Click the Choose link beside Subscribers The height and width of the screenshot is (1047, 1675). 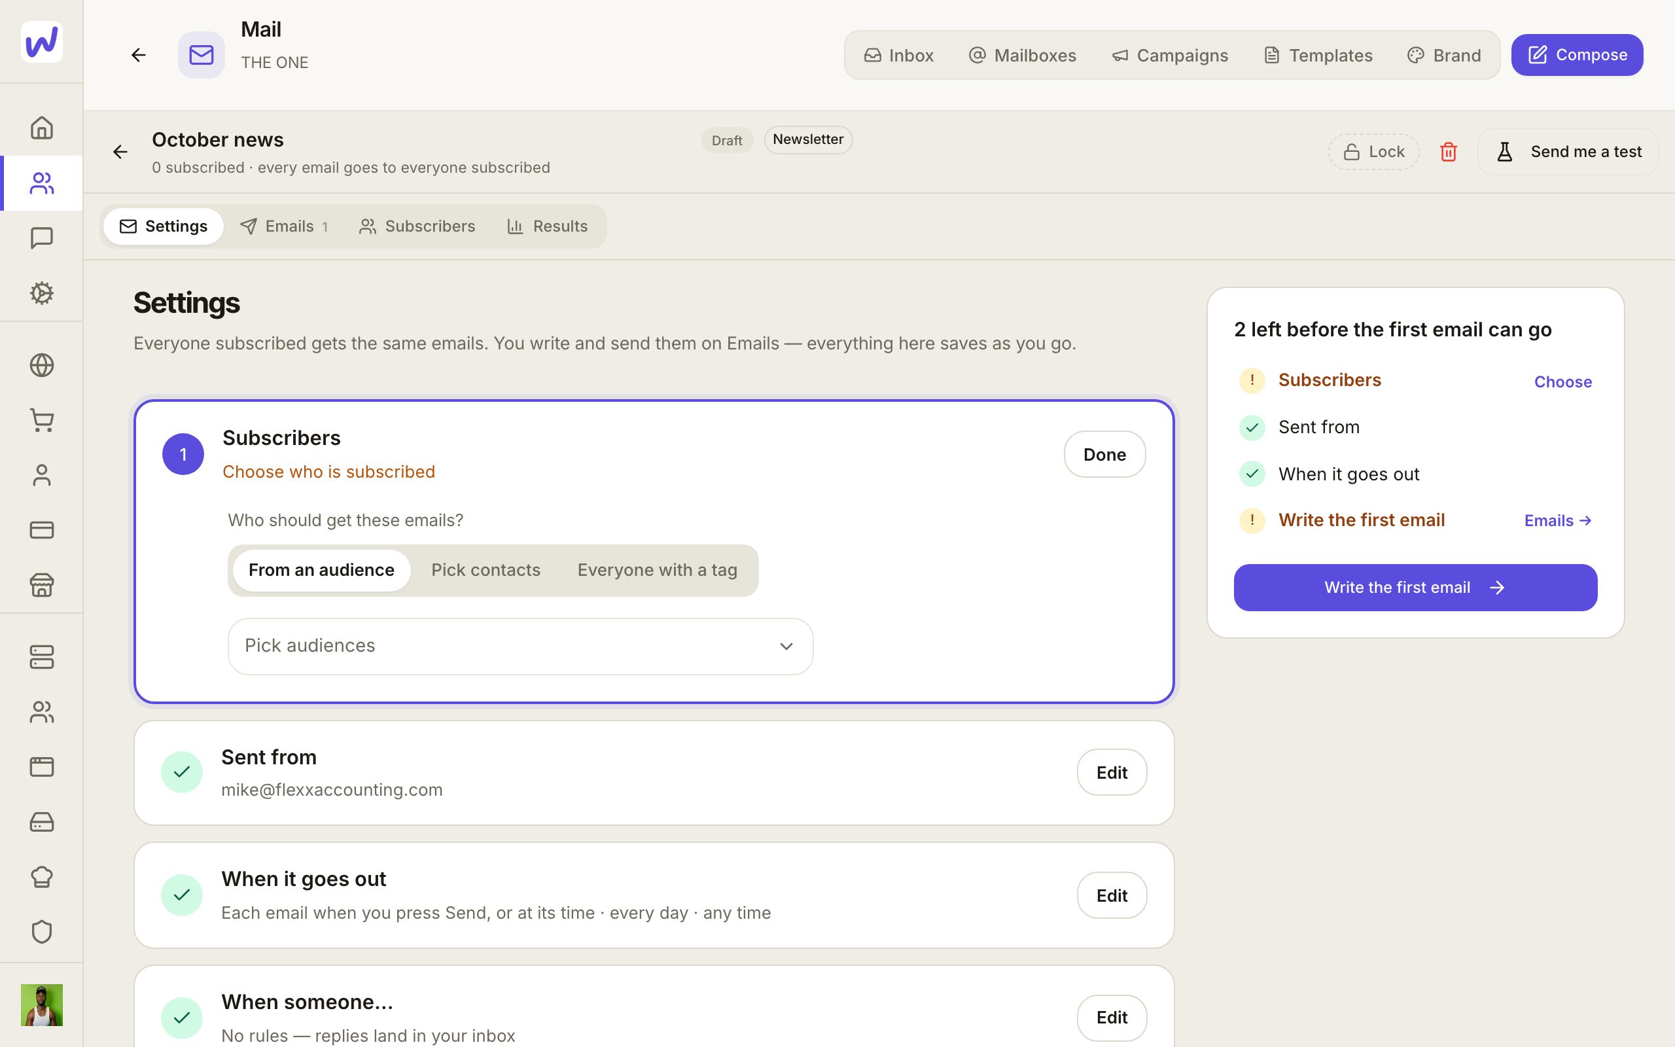(1563, 382)
